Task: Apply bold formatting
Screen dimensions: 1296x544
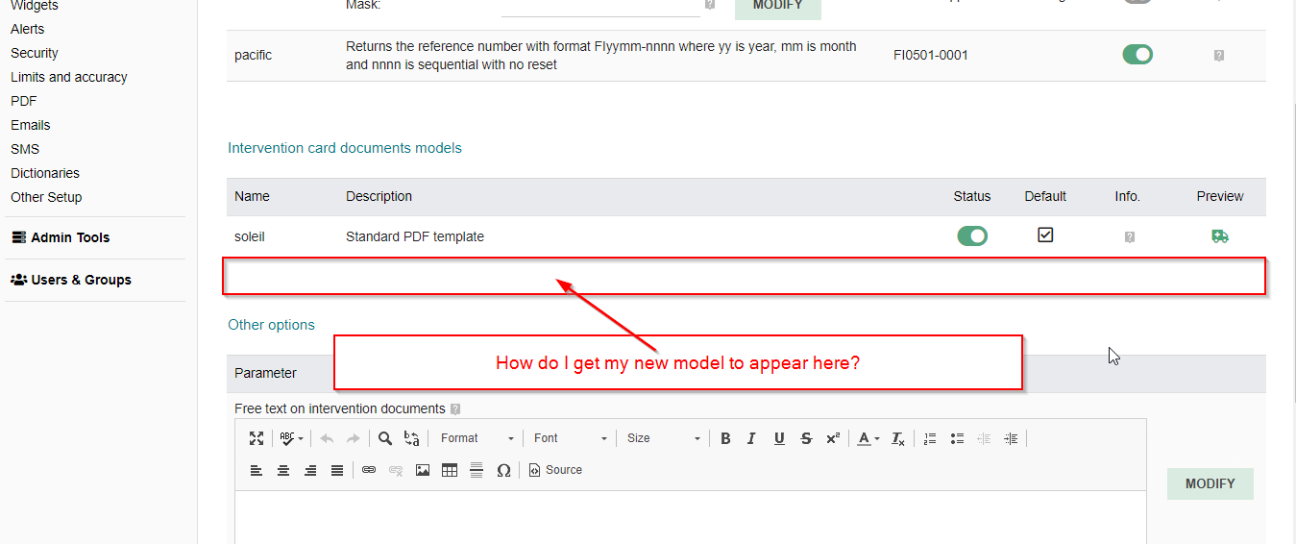Action: point(725,438)
